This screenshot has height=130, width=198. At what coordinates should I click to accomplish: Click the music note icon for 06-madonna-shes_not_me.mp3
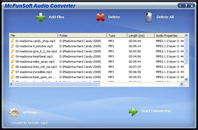tap(12, 67)
